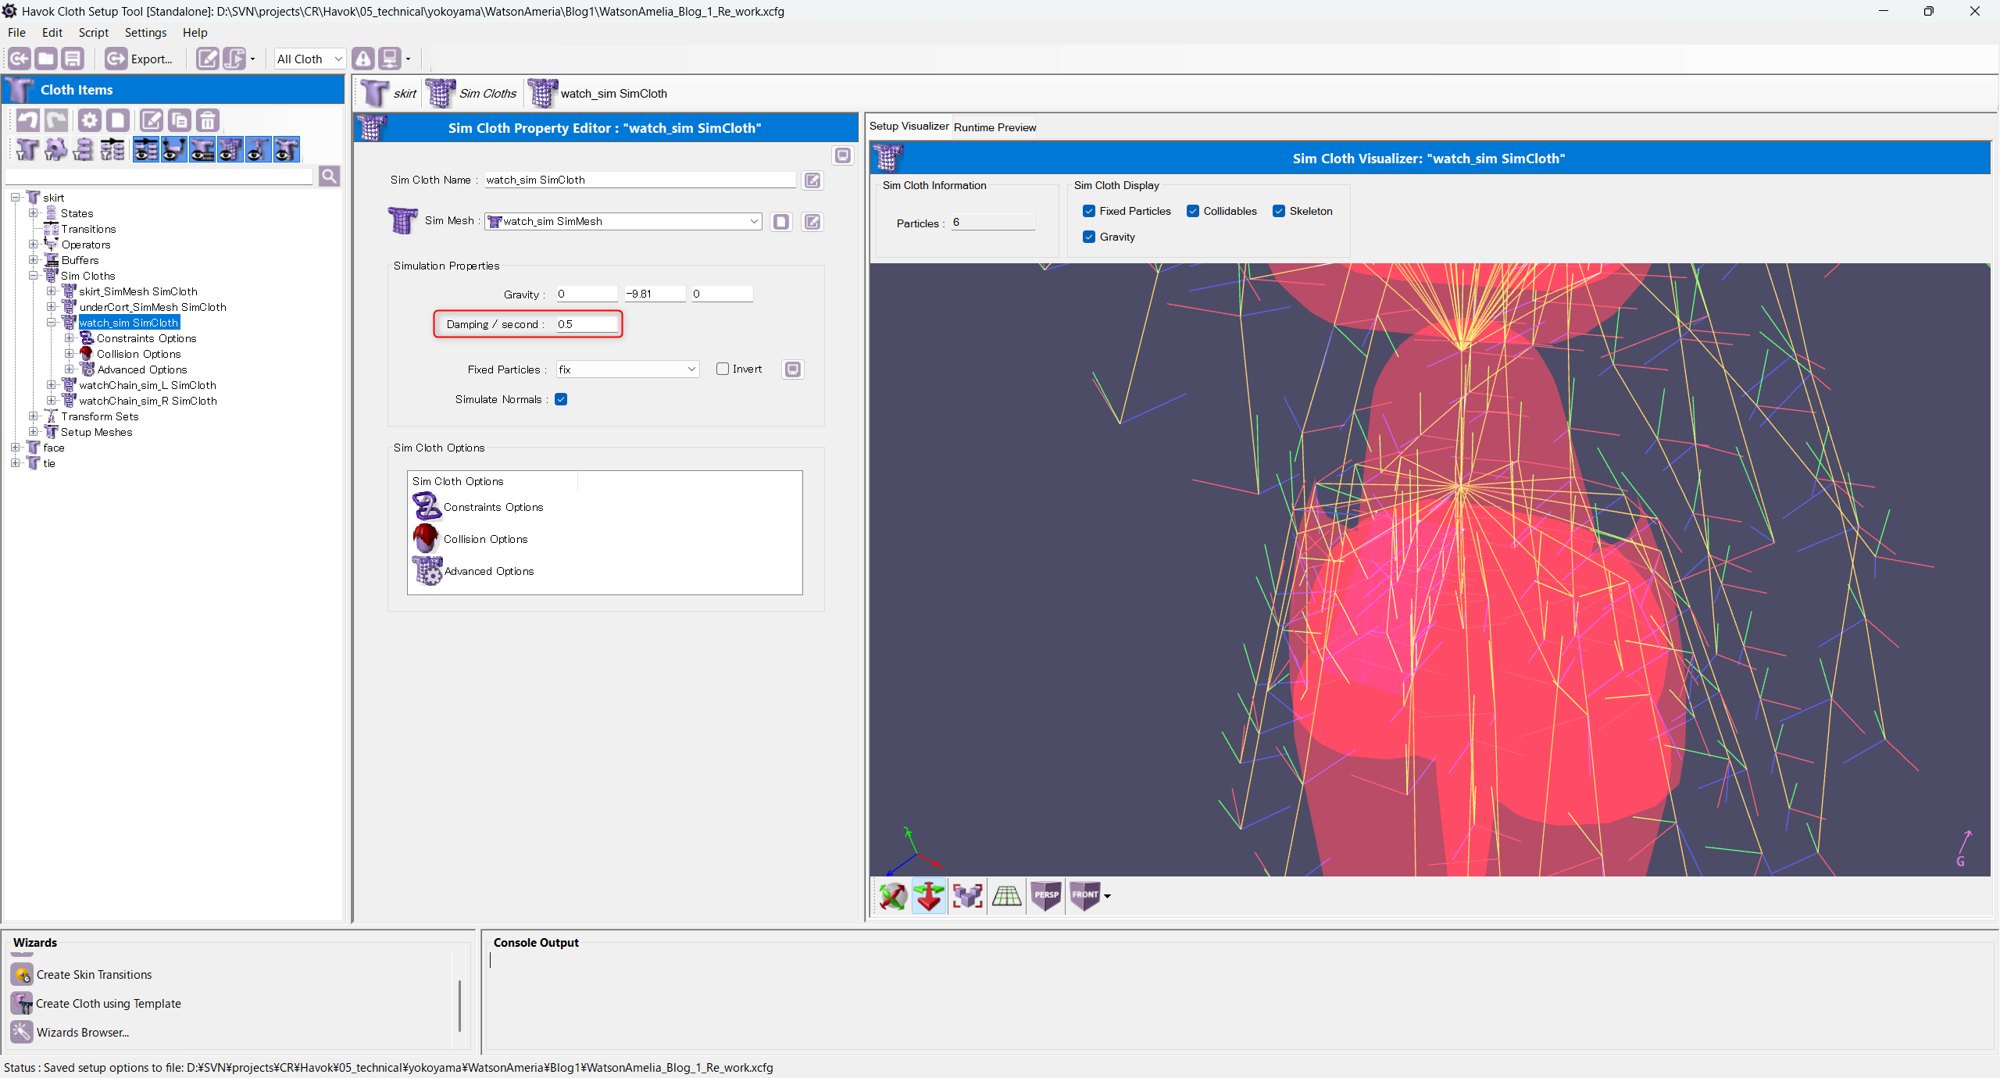Toggle the operators visibility eye icon
The image size is (2000, 1078).
click(x=174, y=149)
